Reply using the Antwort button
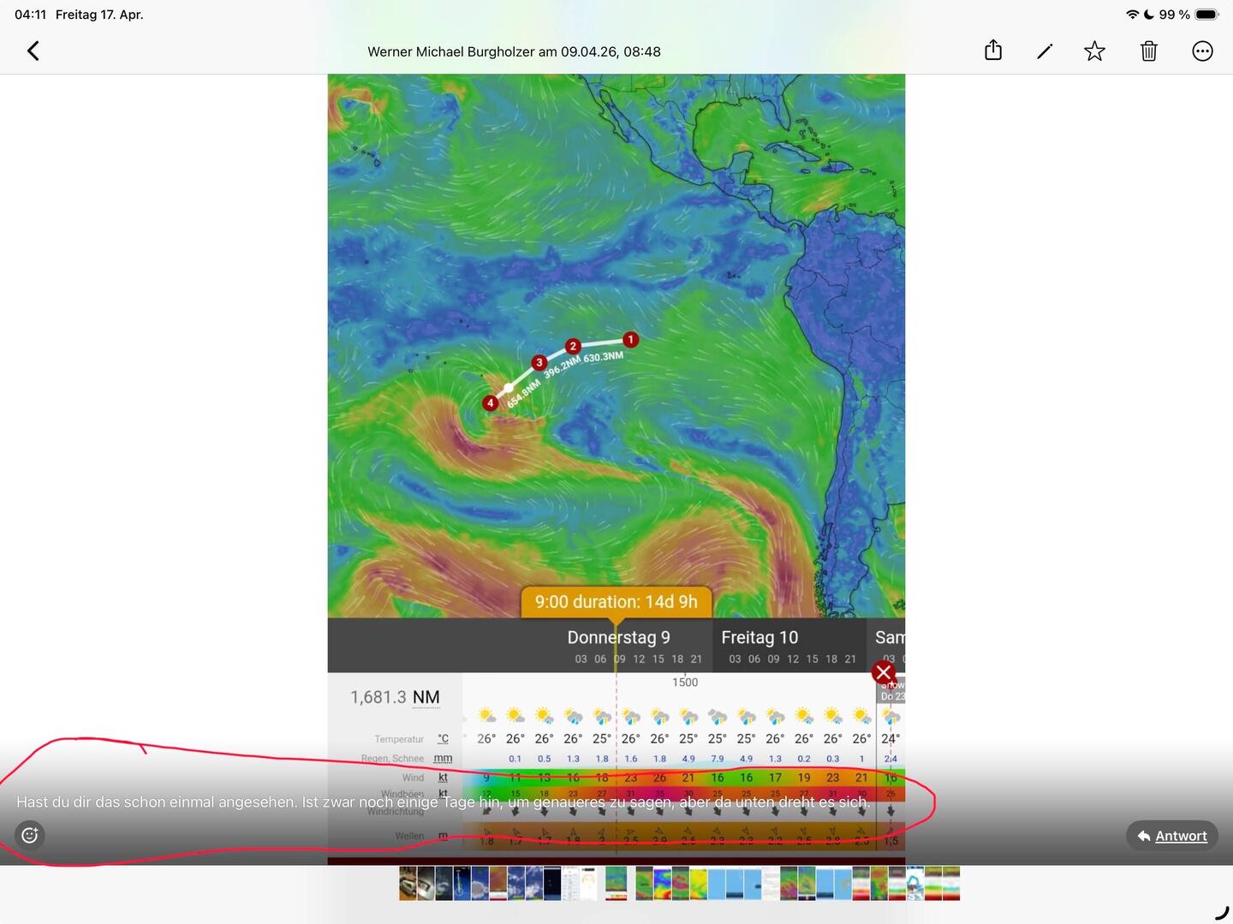 pyautogui.click(x=1171, y=836)
